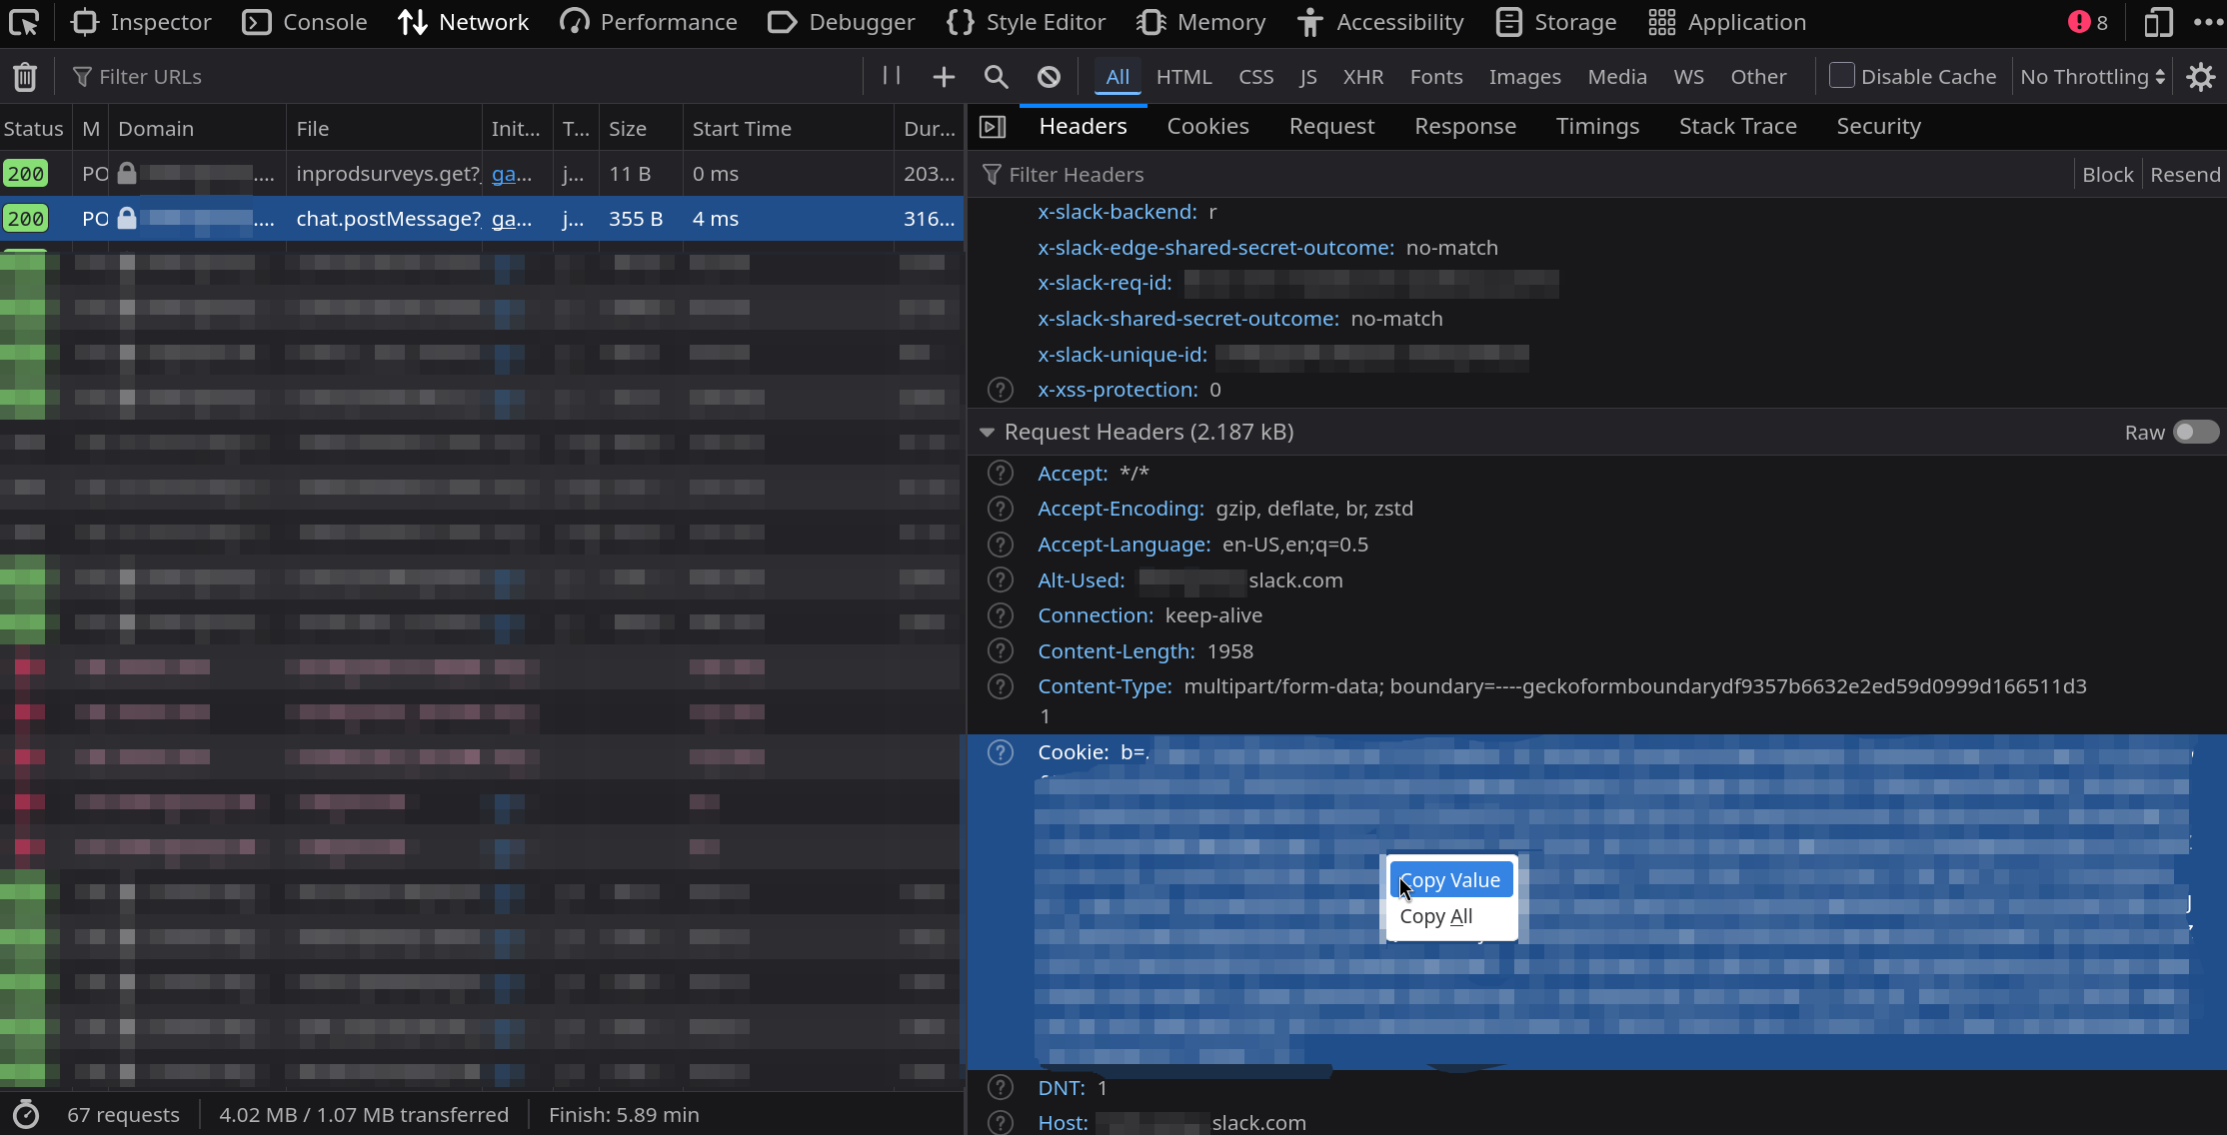
Task: Switch to the Request details tab
Action: pos(1331,126)
